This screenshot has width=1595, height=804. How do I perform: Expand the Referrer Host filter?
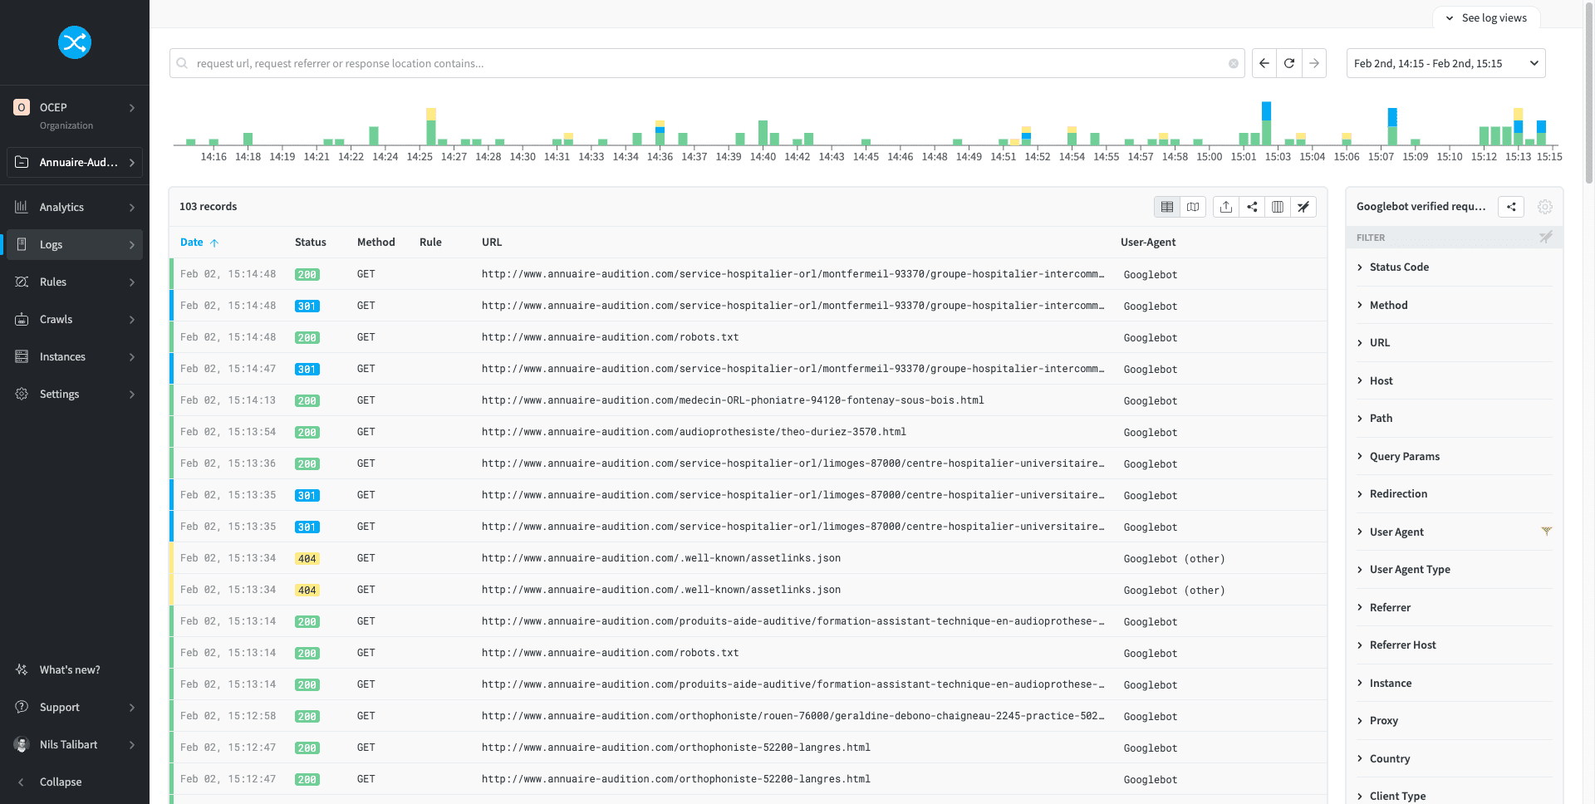point(1403,645)
